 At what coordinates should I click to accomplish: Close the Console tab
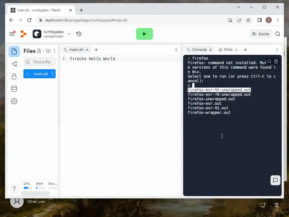[211, 50]
